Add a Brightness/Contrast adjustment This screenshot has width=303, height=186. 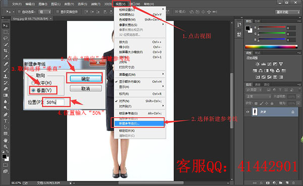(258, 64)
